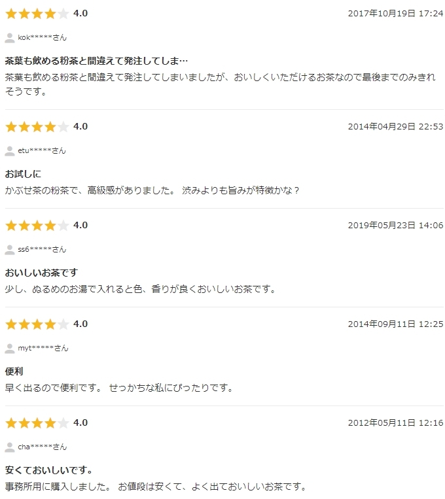Image resolution: width=445 pixels, height=499 pixels.
Task: Open reviewer name myt*****さん
Action: pos(43,348)
